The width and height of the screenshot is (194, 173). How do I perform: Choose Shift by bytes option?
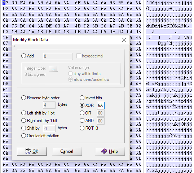pos(23,128)
